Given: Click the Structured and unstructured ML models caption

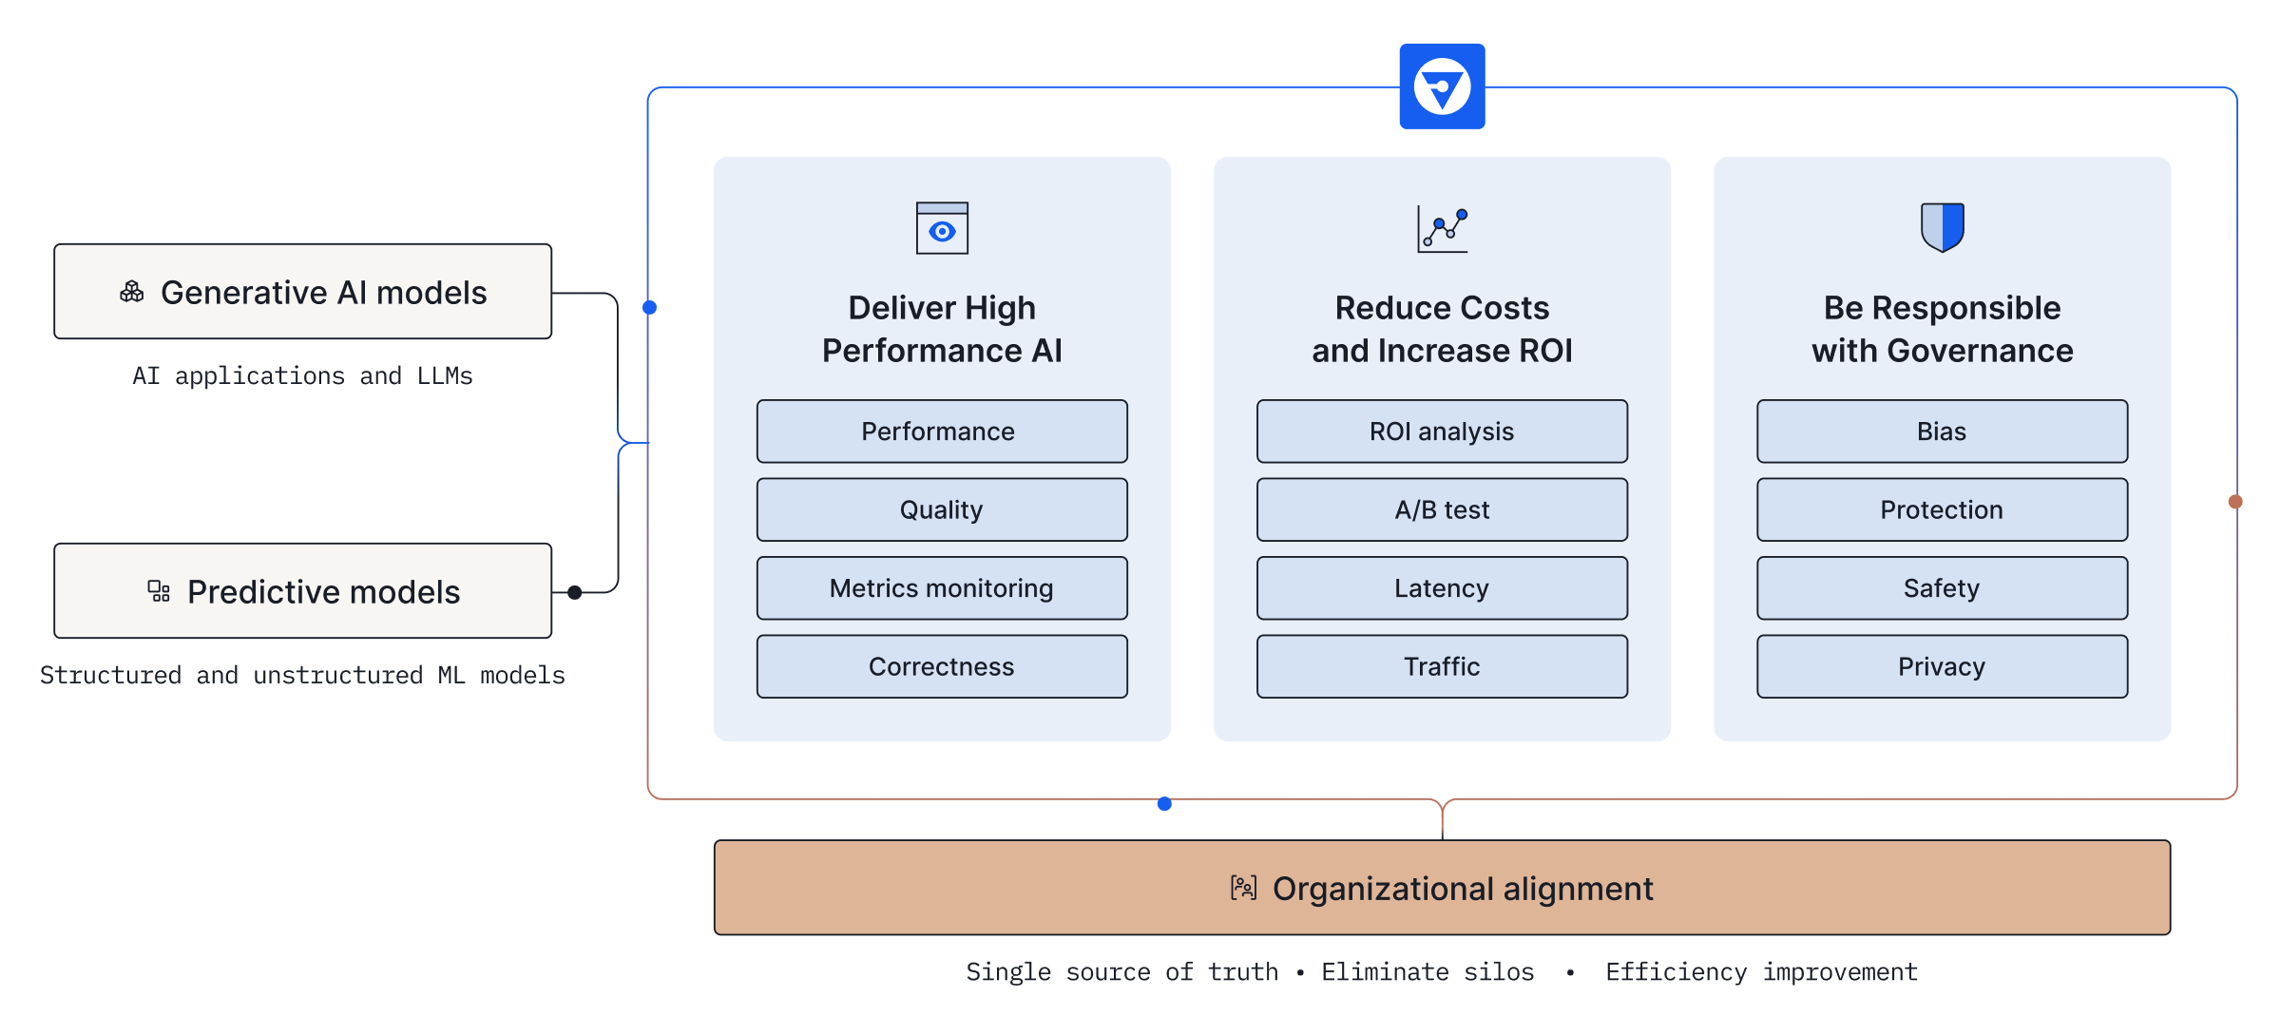Looking at the screenshot, I should coord(302,676).
